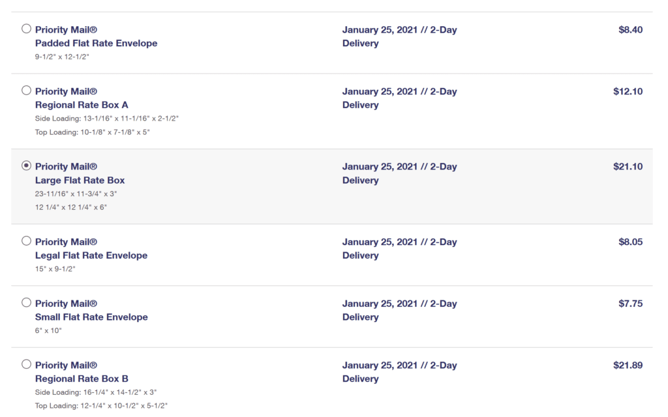Select the Regional Rate Box B radio button
Screen dimensions: 668x417
tap(26, 364)
